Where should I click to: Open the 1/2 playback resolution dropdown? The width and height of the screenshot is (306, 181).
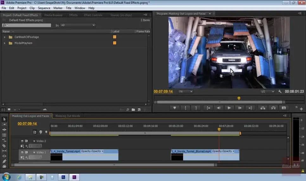coord(268,92)
